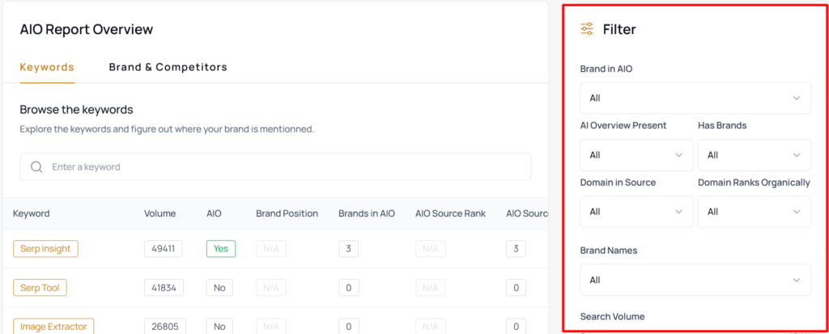Click the Image Extractor keyword tag

tap(53, 327)
